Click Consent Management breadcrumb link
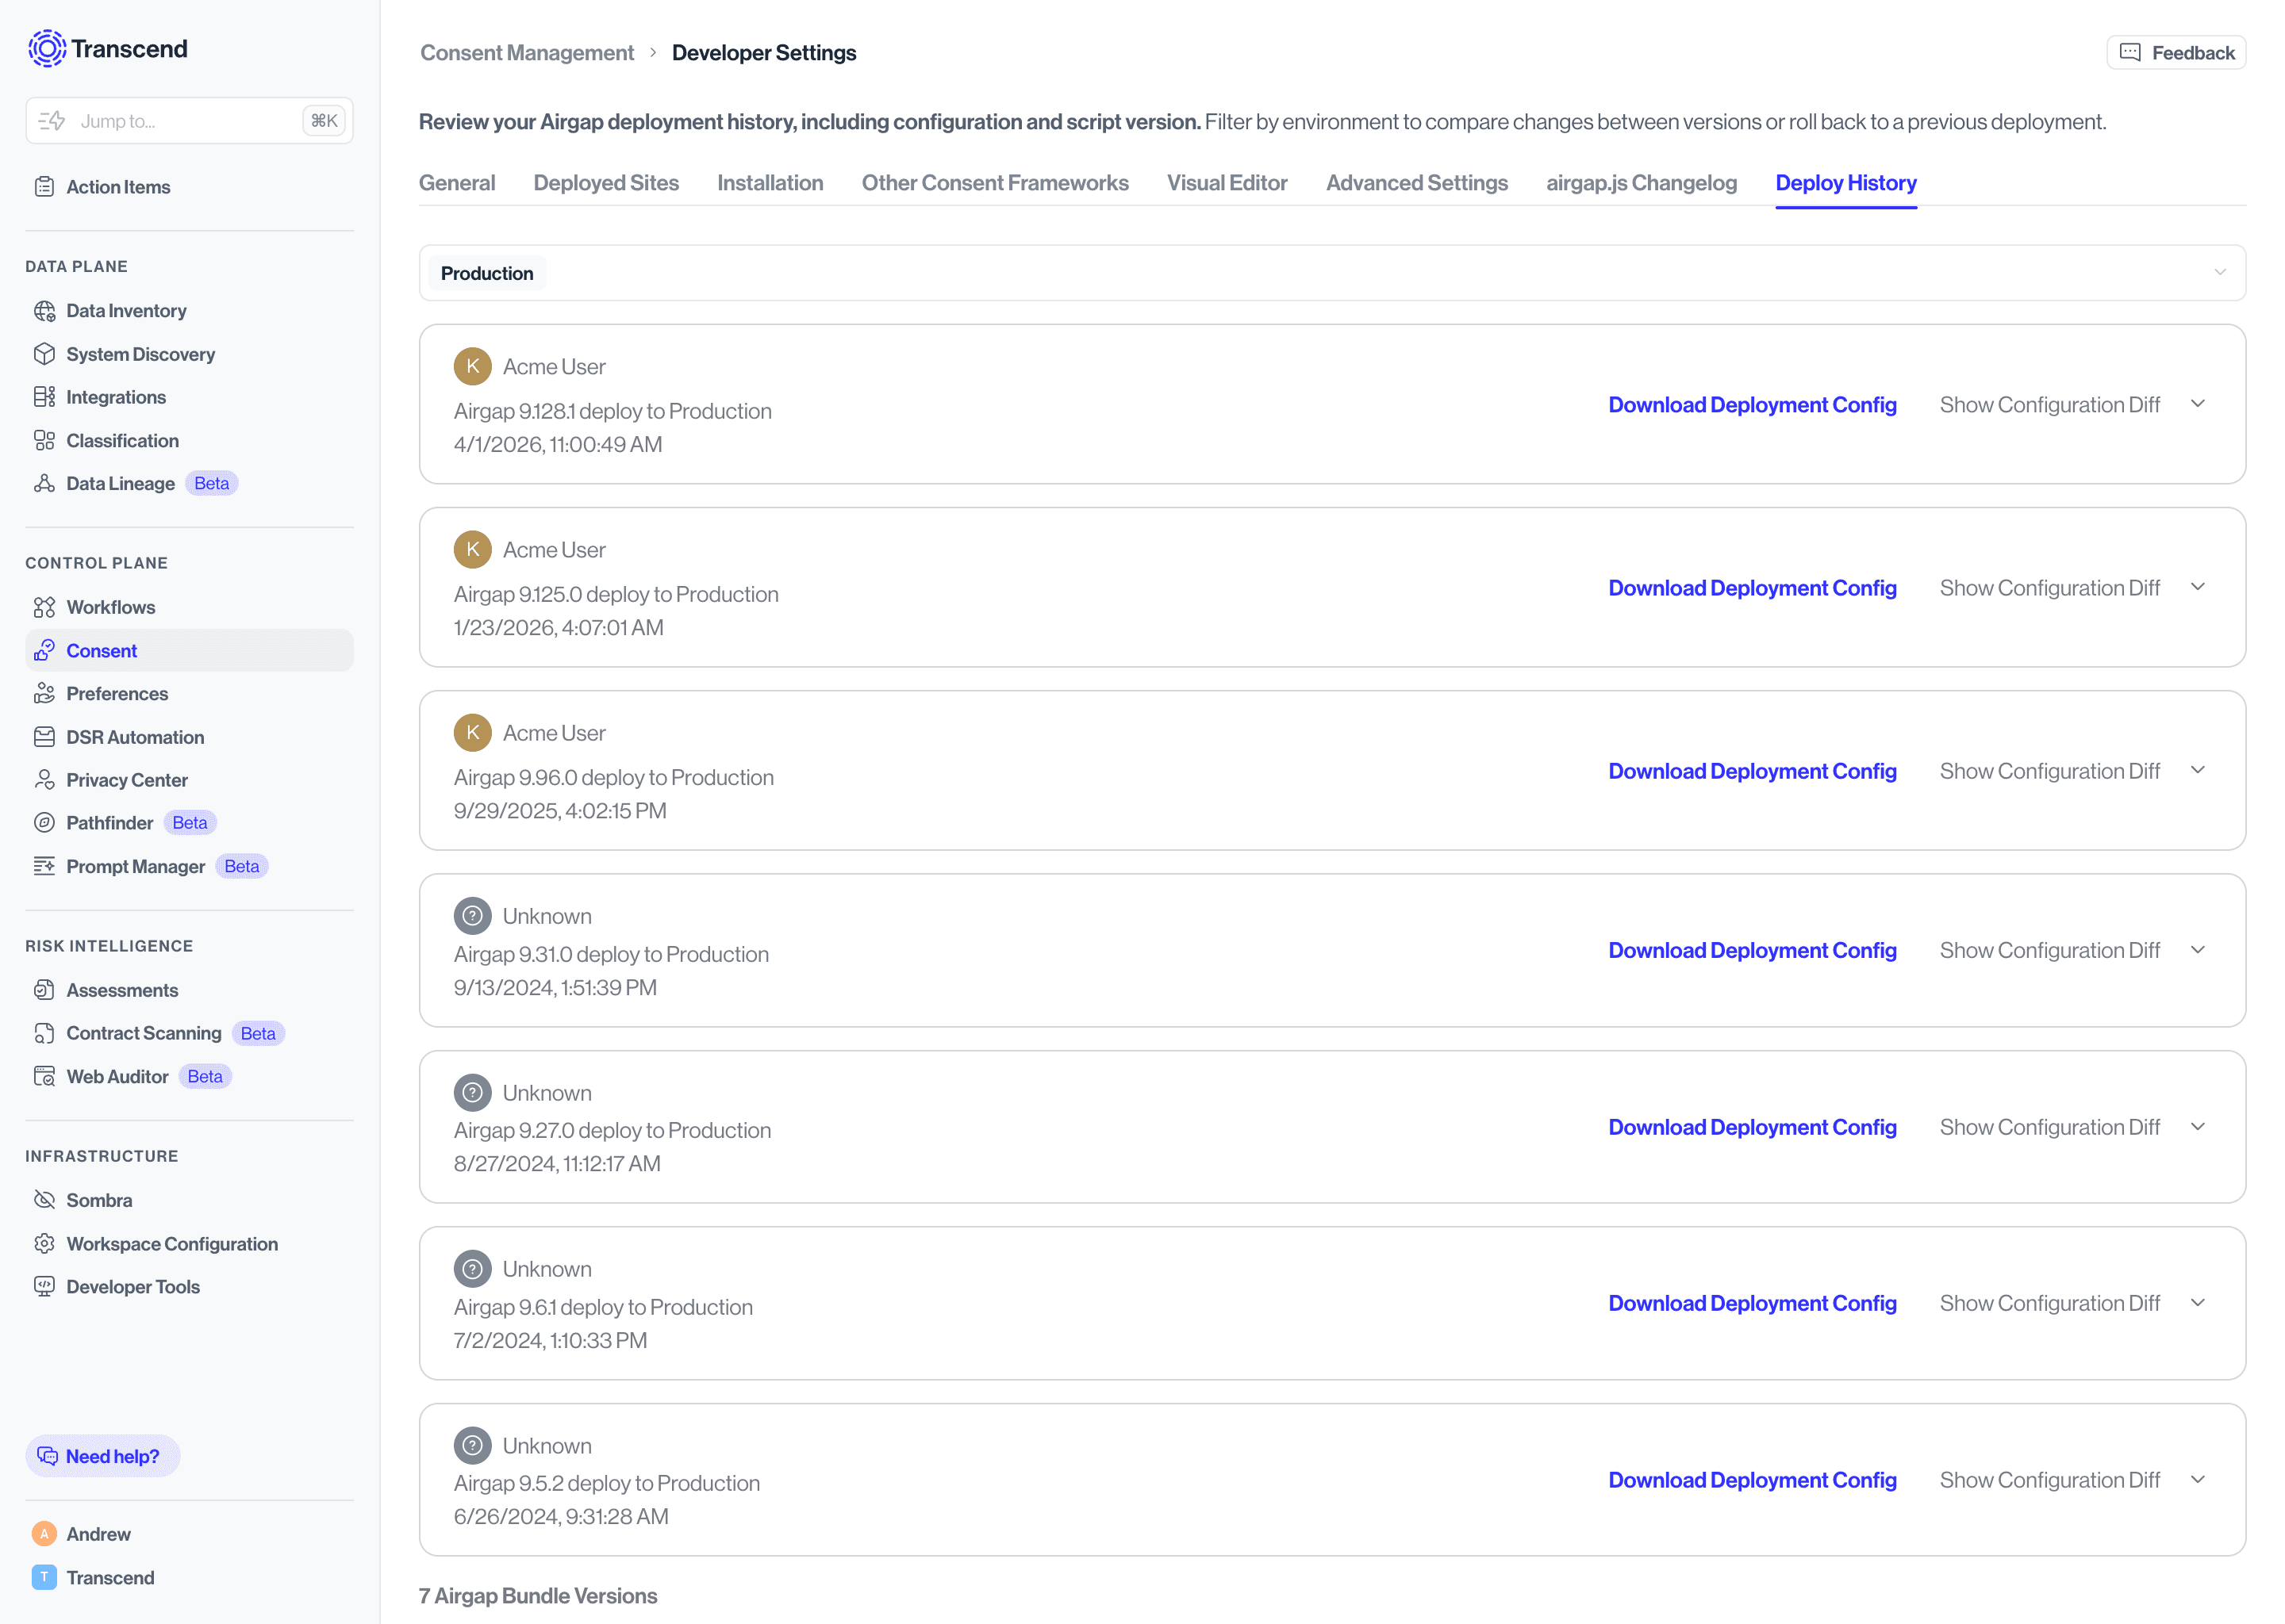Image resolution: width=2285 pixels, height=1624 pixels. click(x=528, y=53)
